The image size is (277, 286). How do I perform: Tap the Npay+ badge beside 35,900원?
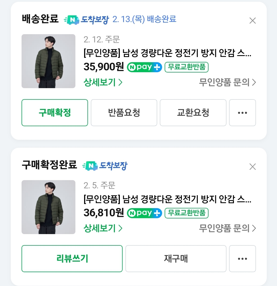click(x=145, y=67)
